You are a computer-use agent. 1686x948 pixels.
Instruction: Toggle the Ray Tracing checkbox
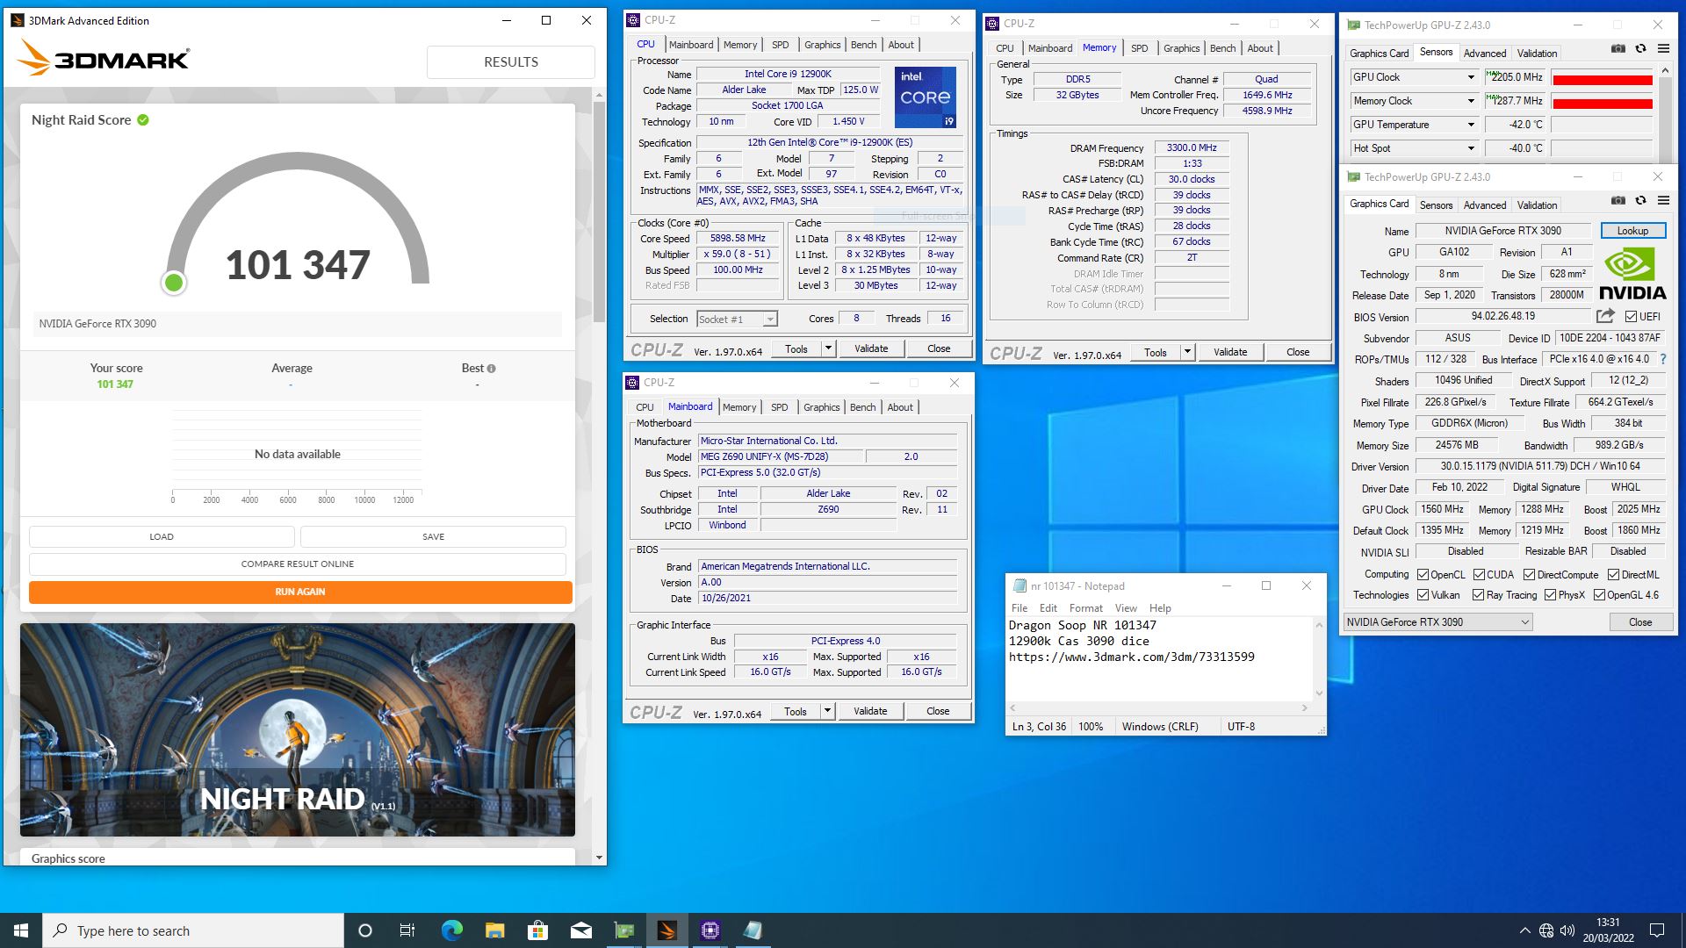pos(1479,595)
